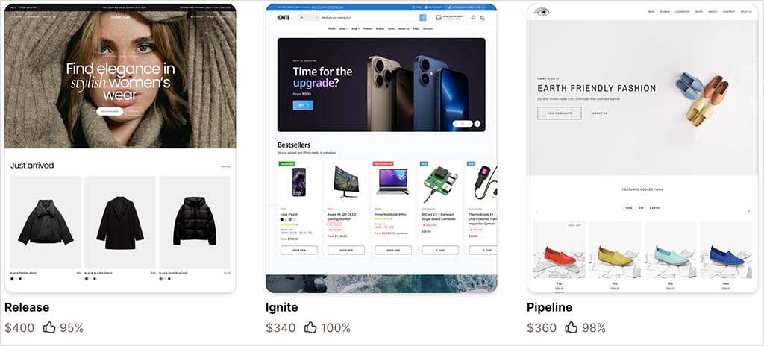This screenshot has height=346, width=764.
Task: Click the thumbs-up icon under Ignite
Action: click(x=310, y=327)
